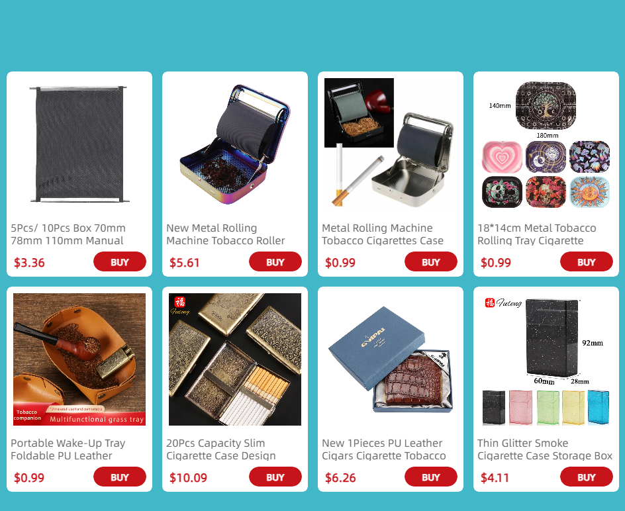The width and height of the screenshot is (625, 511).
Task: Open the '20Pcs Capacity Slim Cigarette Case' title
Action: point(221,449)
